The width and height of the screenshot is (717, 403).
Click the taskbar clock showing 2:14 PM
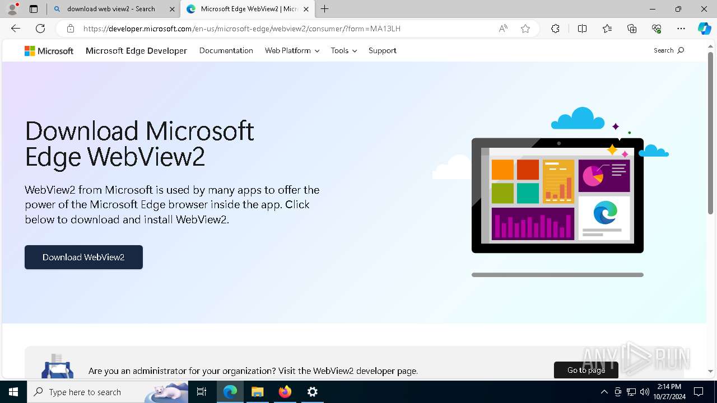[669, 392]
